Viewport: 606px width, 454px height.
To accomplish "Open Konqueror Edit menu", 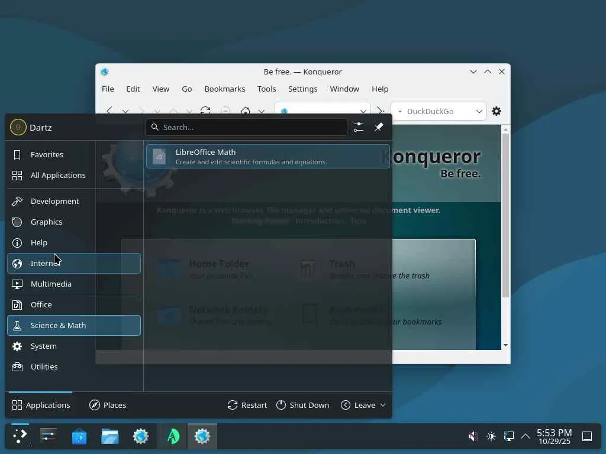I will 133,89.
